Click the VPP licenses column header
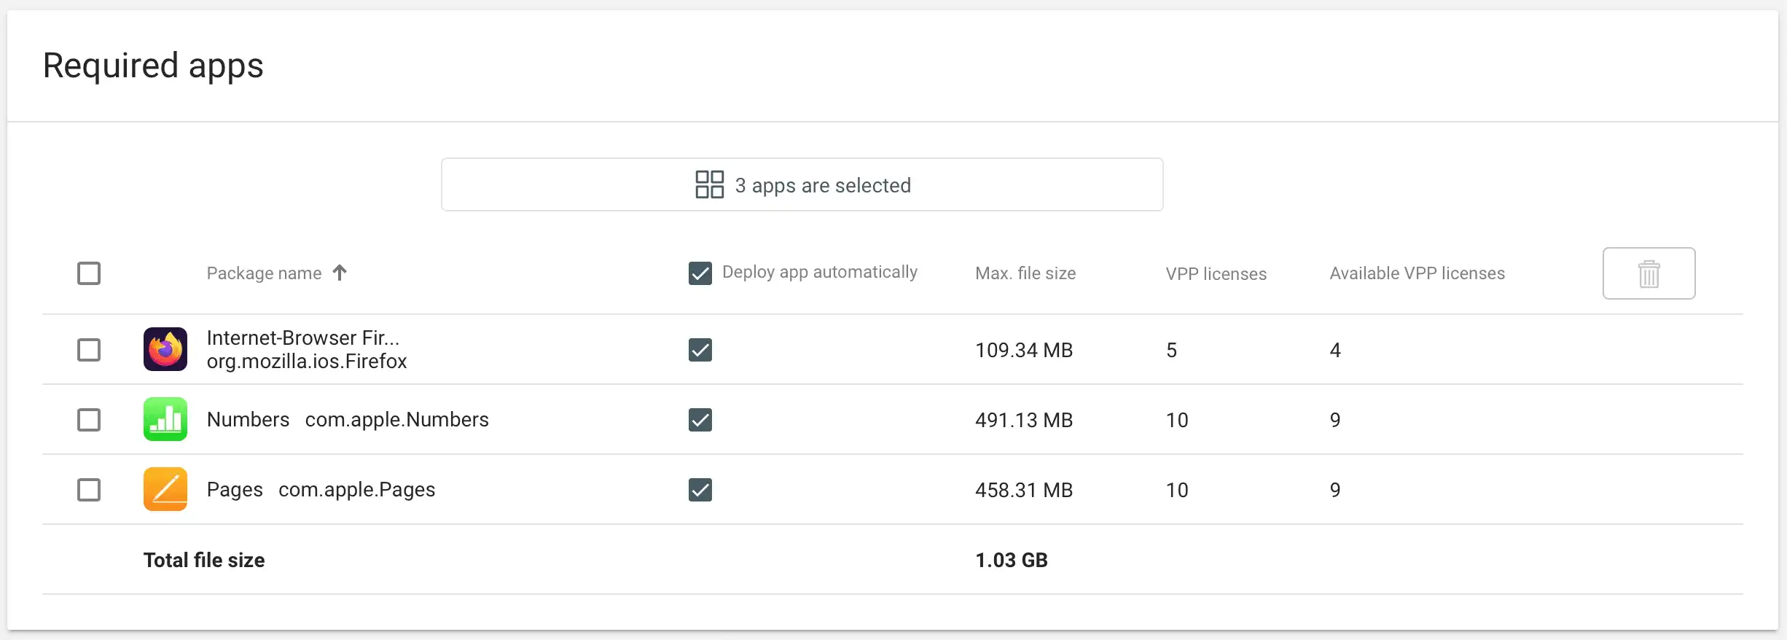Image resolution: width=1787 pixels, height=640 pixels. (1216, 273)
